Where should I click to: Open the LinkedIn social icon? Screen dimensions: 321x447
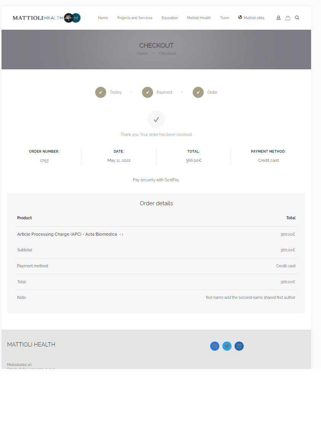239,346
